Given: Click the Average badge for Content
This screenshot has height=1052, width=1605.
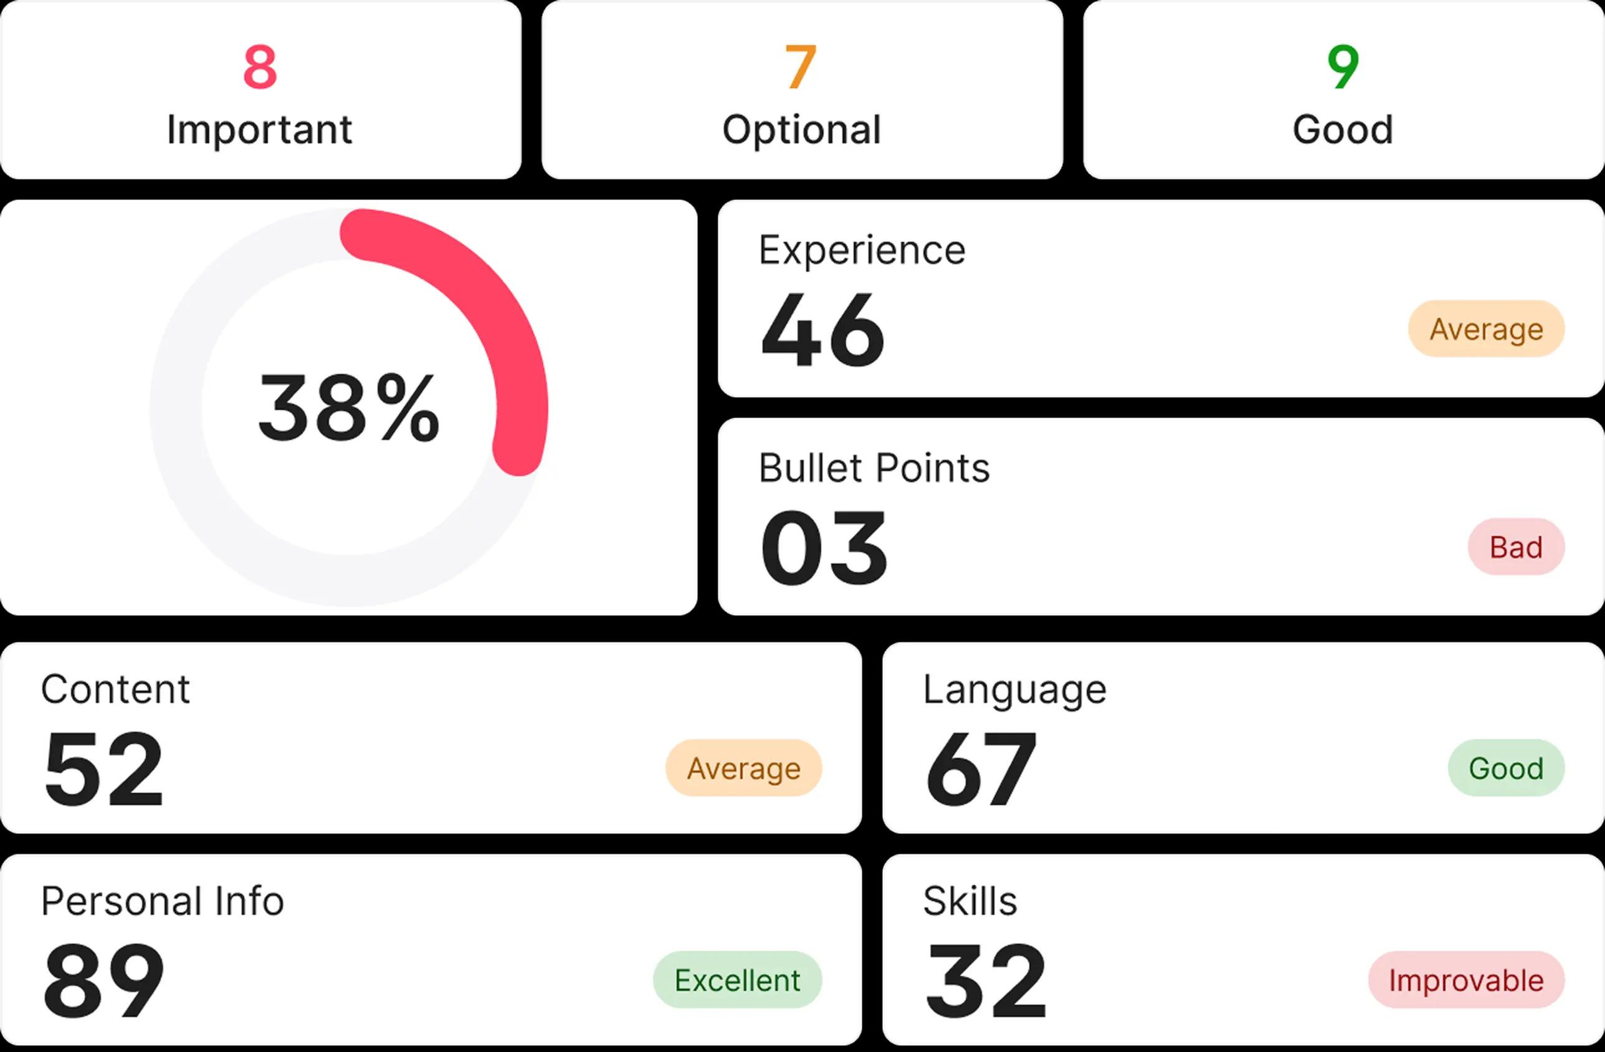Looking at the screenshot, I should [x=743, y=768].
